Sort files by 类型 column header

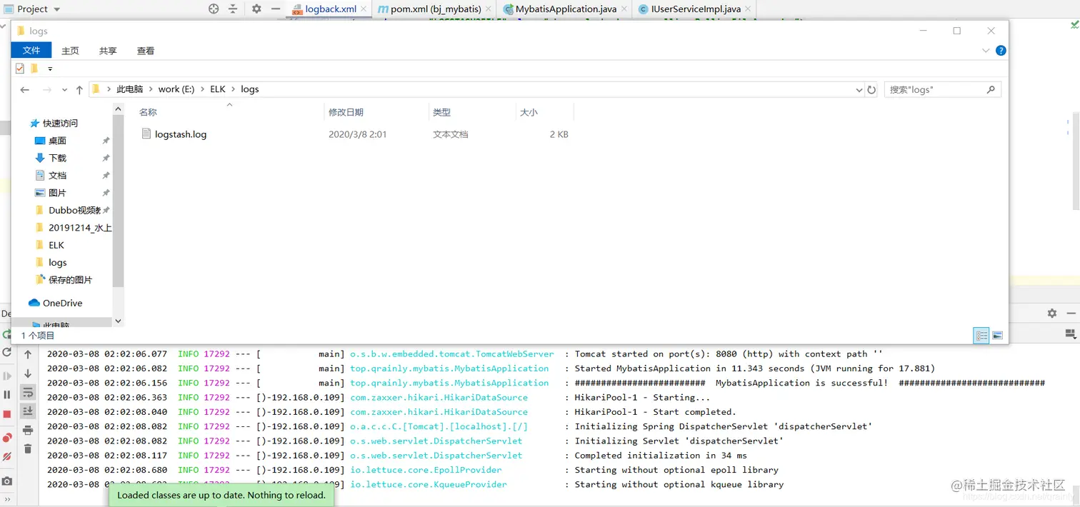pyautogui.click(x=441, y=112)
